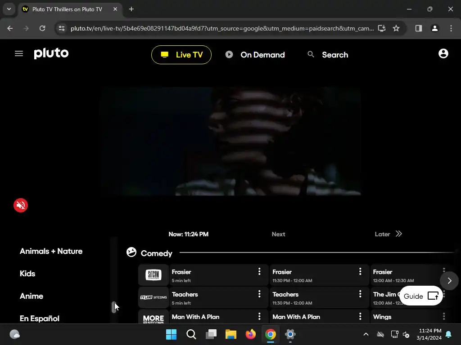Select first Man With A Plan program
This screenshot has width=461, height=345.
(218, 317)
